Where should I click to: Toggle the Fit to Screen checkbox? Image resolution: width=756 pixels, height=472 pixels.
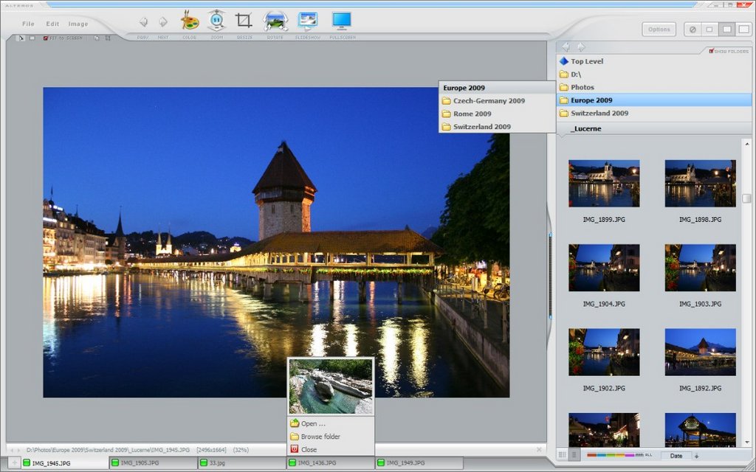[46, 38]
